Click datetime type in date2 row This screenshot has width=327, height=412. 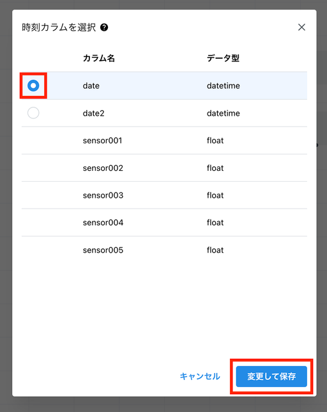(223, 113)
